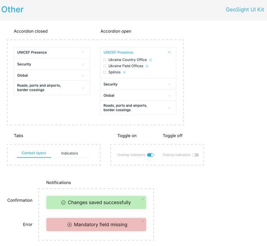Open the GeoSight UI Kit link
267x246 pixels.
tap(245, 9)
